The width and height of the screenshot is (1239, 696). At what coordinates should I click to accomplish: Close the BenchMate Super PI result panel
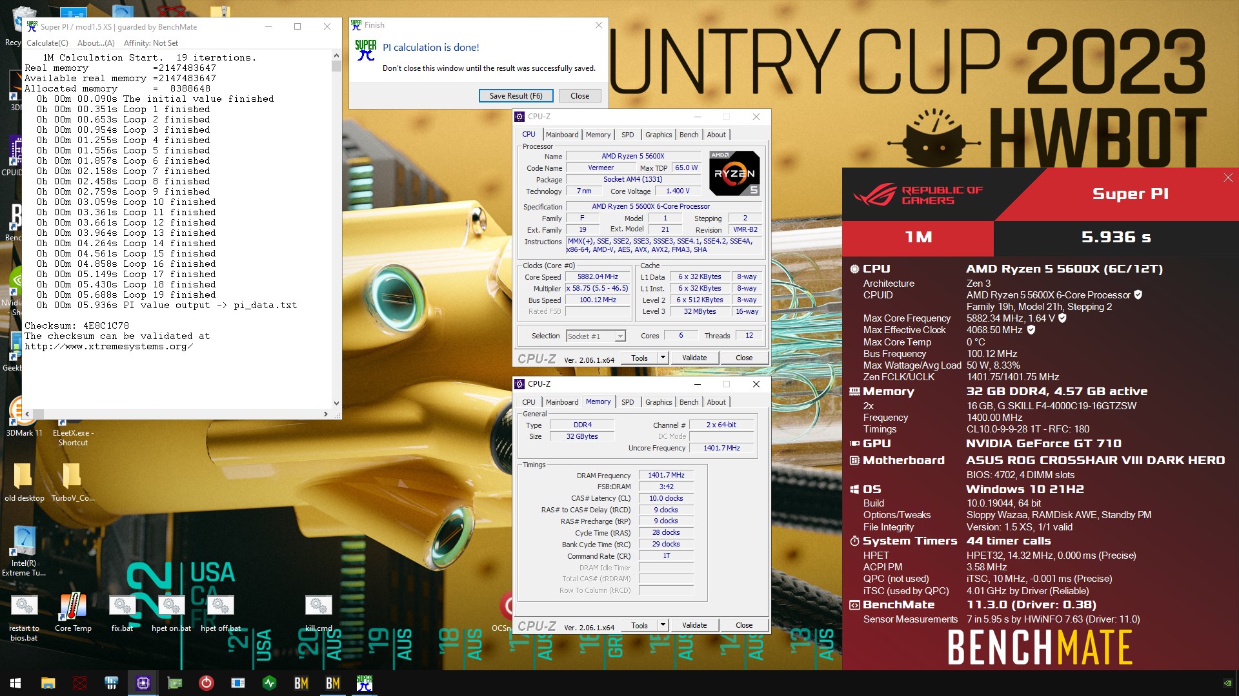click(1228, 178)
